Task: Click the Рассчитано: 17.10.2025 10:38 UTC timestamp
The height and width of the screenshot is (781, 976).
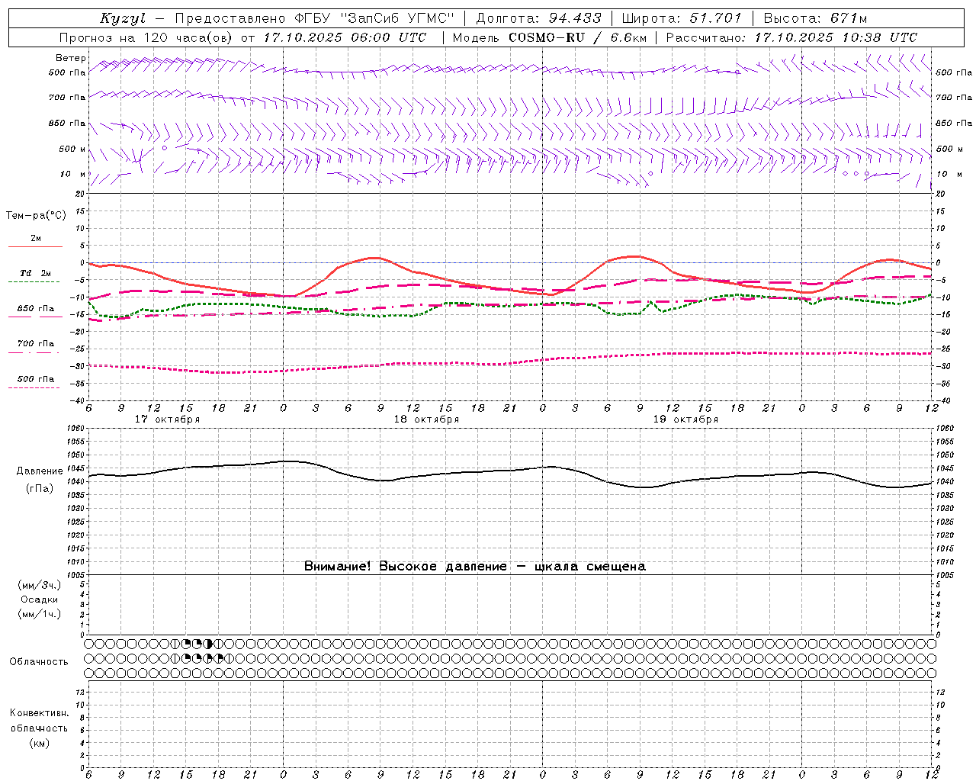Action: click(791, 37)
